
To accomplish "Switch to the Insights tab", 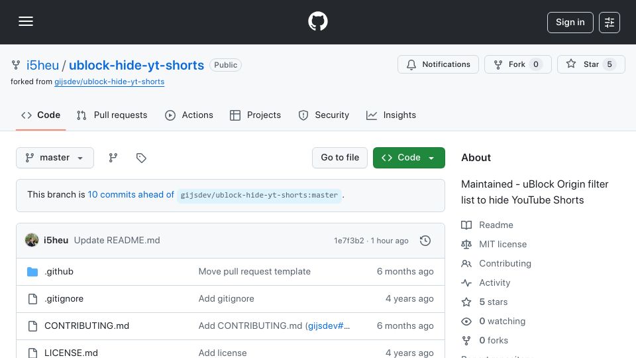I will click(x=391, y=115).
